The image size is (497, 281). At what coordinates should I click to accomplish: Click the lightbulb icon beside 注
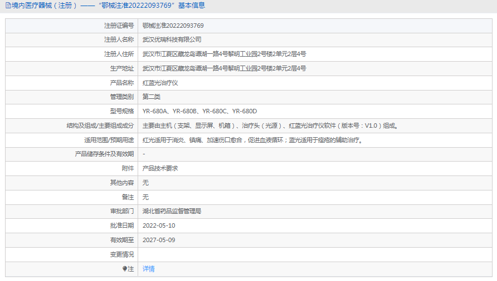click(125, 269)
